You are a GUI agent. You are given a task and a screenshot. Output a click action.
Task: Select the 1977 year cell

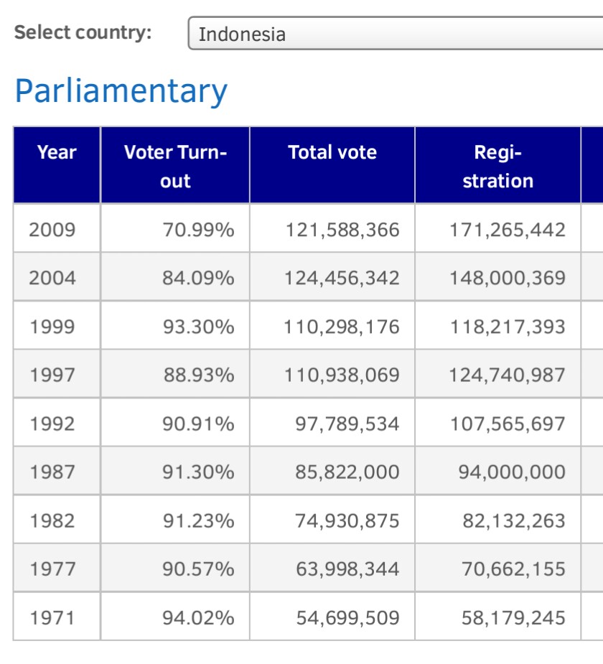pos(52,569)
